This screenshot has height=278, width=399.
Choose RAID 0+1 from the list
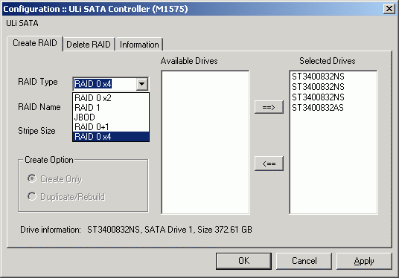click(111, 127)
